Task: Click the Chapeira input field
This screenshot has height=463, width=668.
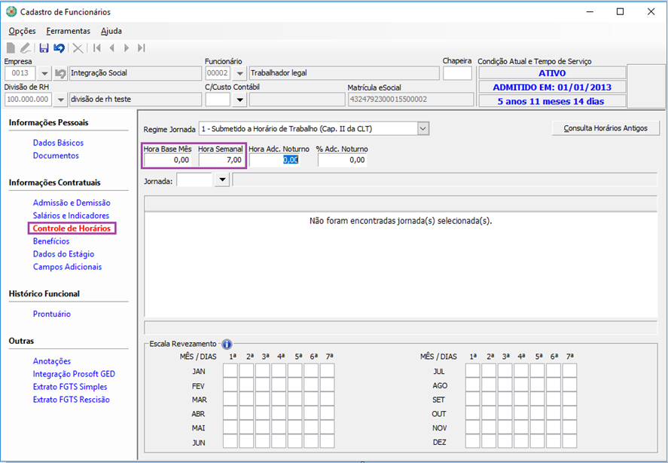Action: coord(457,73)
